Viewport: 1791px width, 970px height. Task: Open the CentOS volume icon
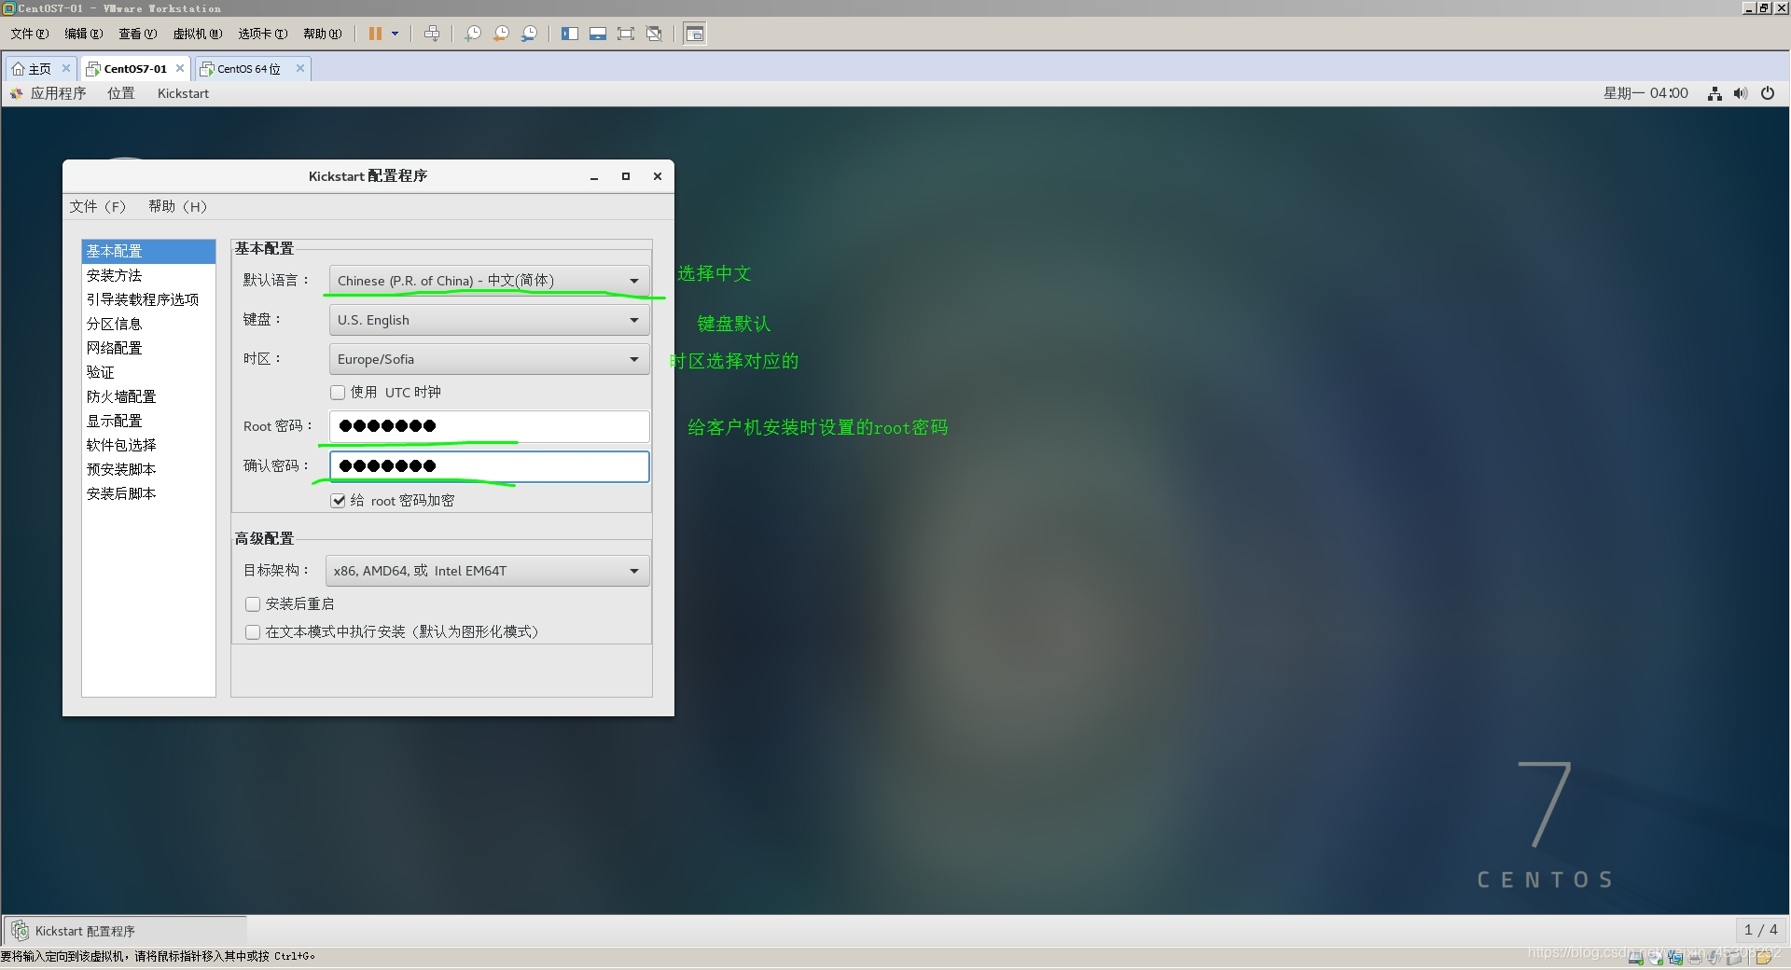pos(1741,93)
